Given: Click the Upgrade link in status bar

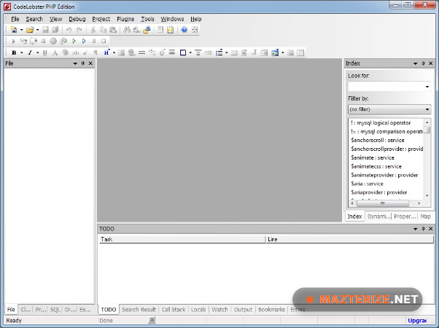Looking at the screenshot, I should pyautogui.click(x=417, y=321).
